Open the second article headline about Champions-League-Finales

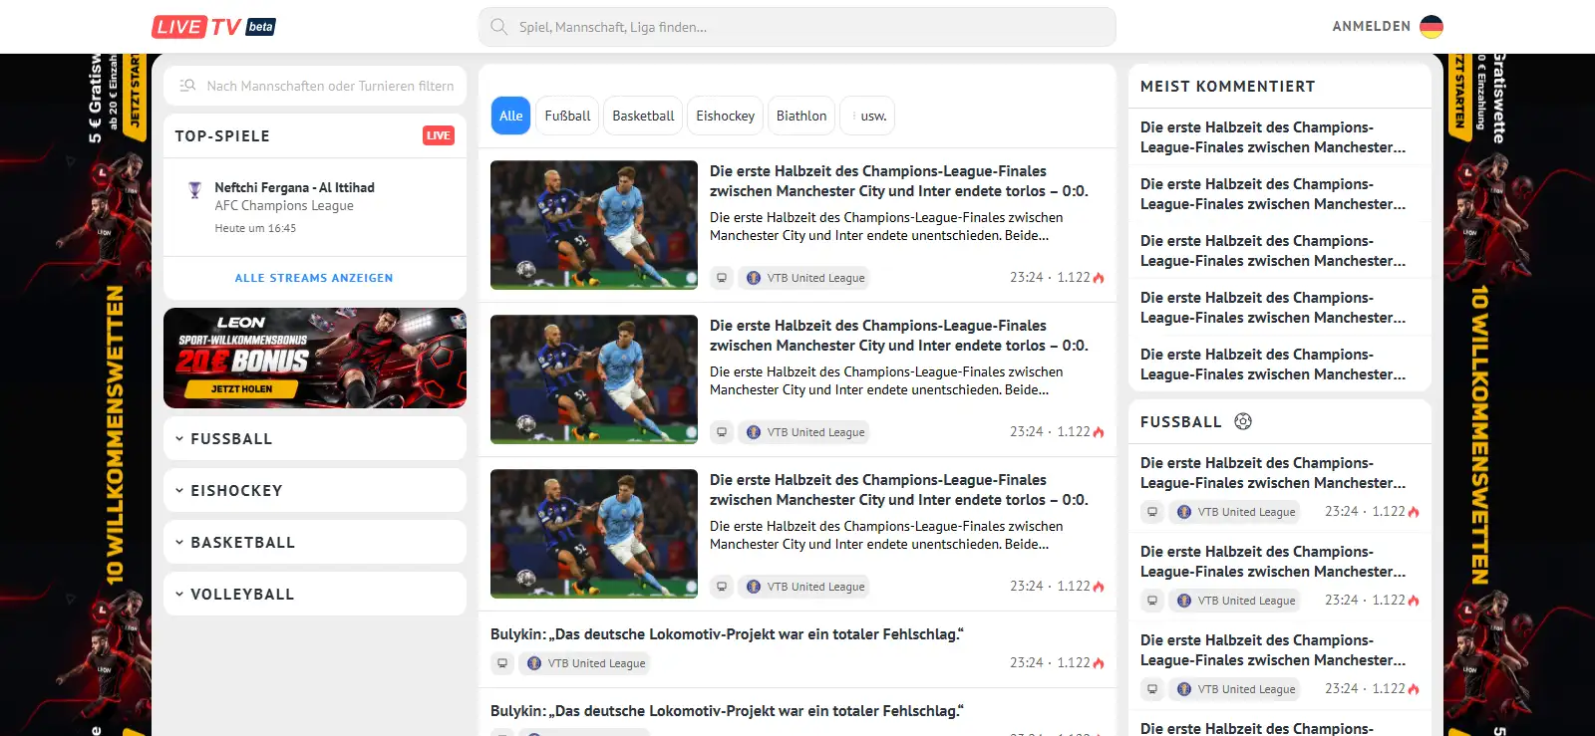point(899,336)
